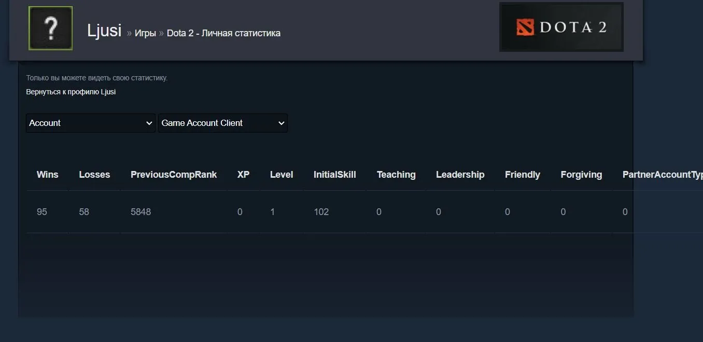Go to Игры breadcrumb link
This screenshot has width=703, height=342.
[x=145, y=33]
